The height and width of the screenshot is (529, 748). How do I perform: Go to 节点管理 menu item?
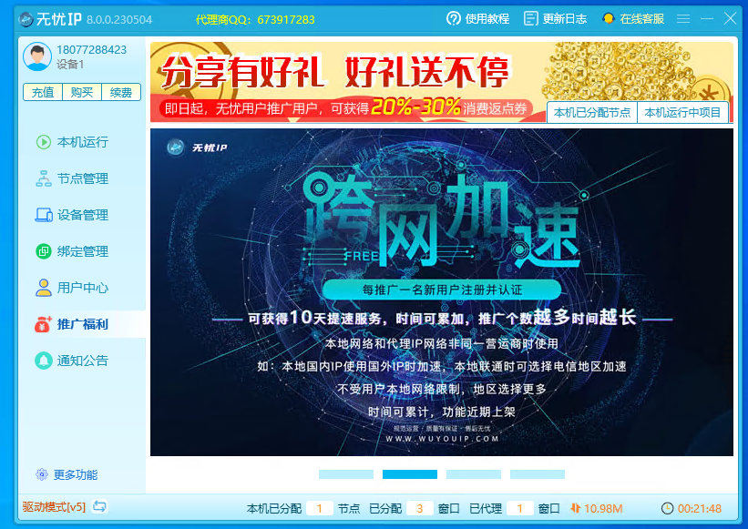(x=81, y=178)
